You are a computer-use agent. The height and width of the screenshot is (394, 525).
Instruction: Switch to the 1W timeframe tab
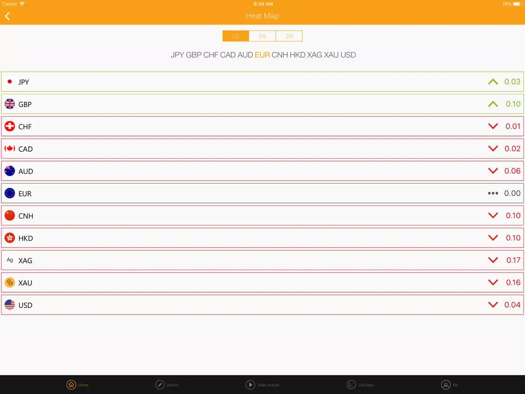coord(262,36)
